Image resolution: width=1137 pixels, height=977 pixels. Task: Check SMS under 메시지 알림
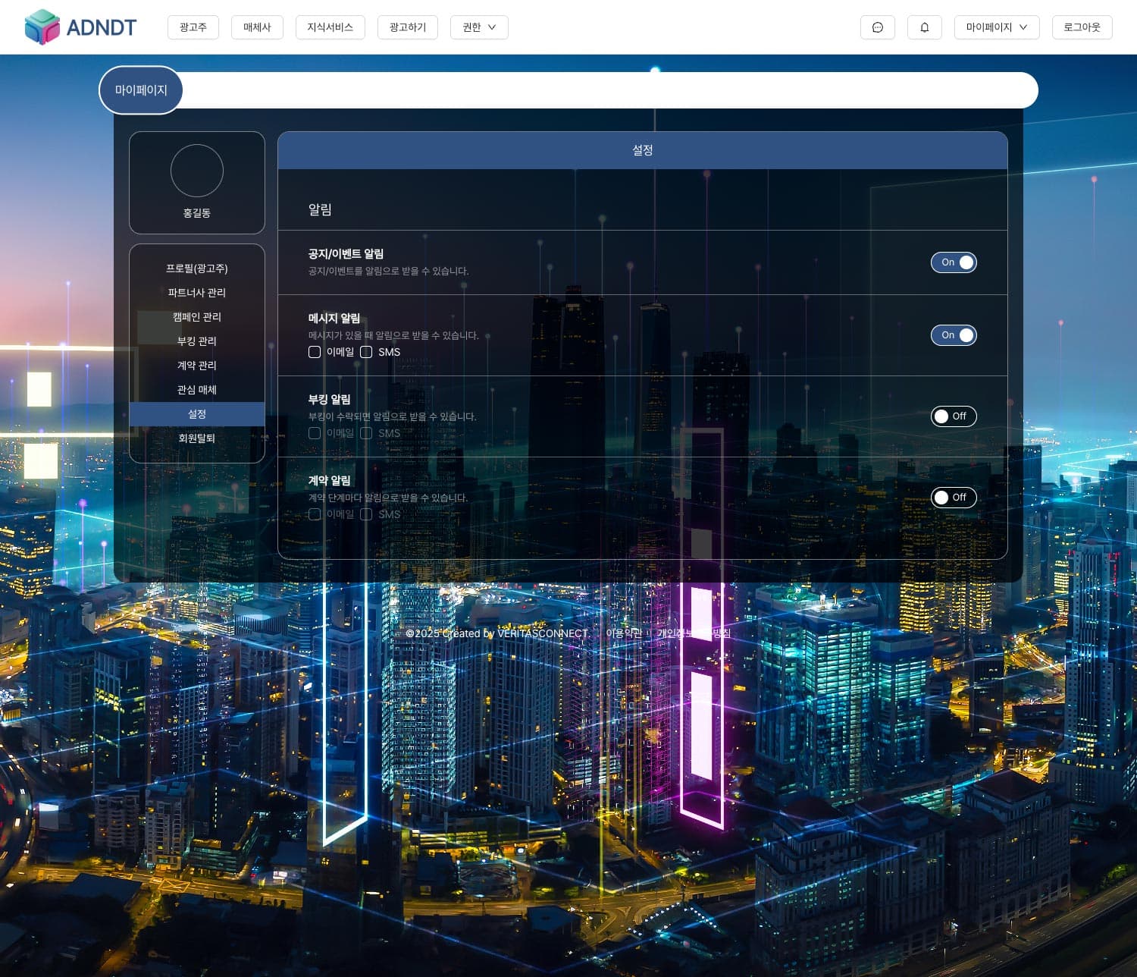coord(366,352)
